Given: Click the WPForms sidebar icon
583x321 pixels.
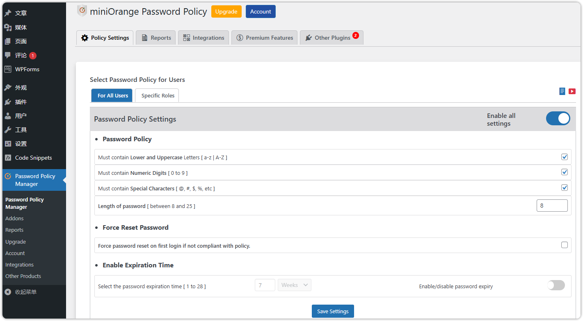Looking at the screenshot, I should coord(8,69).
